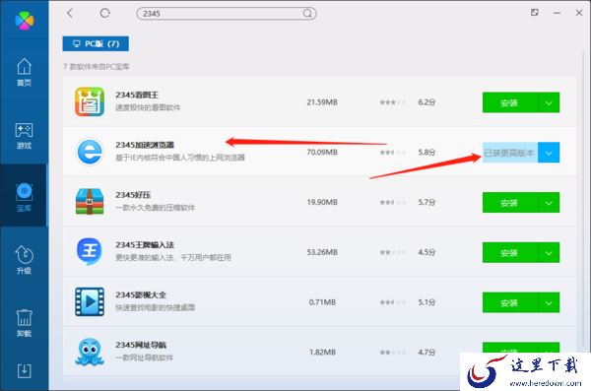
Task: Click the 6.2分 rating of 2345看图王
Action: [427, 102]
